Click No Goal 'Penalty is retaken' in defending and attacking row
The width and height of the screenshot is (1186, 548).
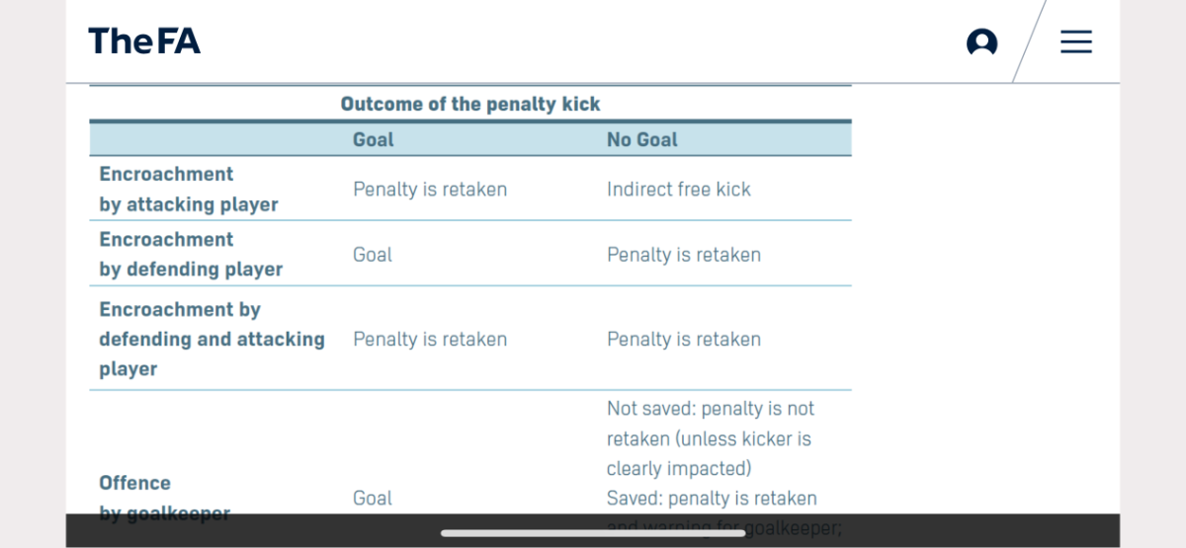click(684, 339)
